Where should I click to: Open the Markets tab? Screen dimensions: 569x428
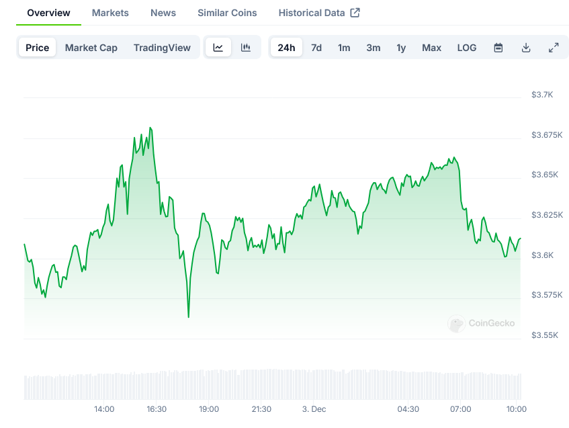coord(110,13)
